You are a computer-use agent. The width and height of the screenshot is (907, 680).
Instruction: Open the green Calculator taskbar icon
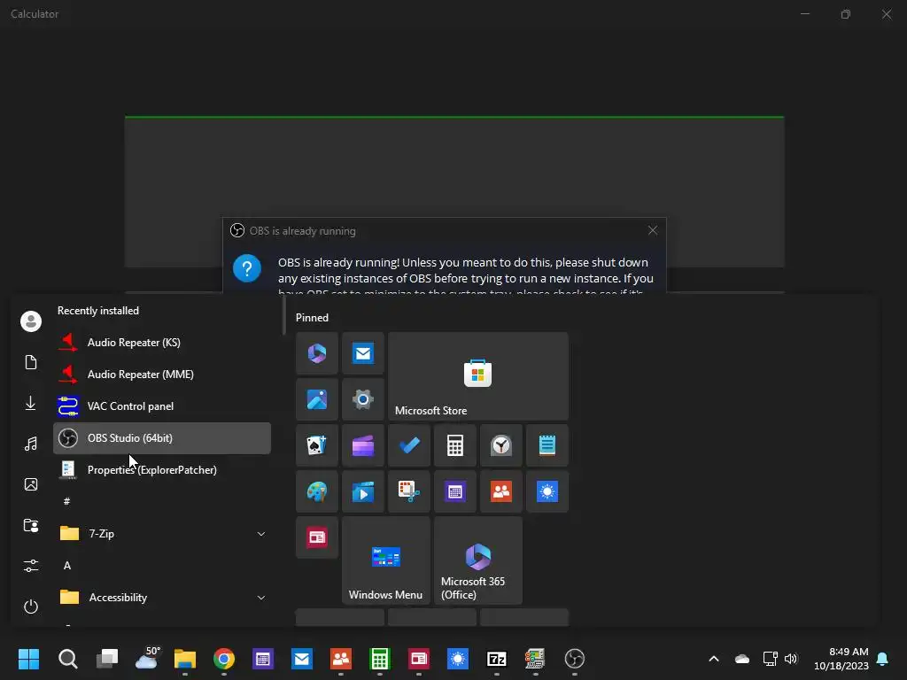point(379,659)
